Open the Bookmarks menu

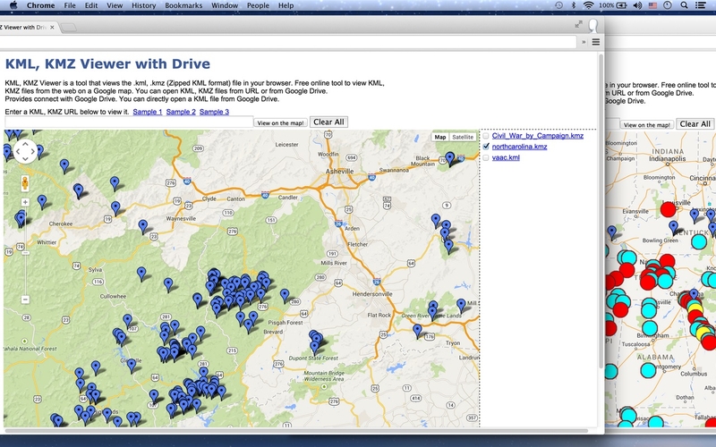(183, 5)
